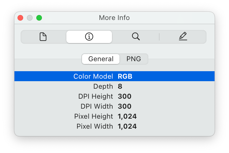The width and height of the screenshot is (229, 153).
Task: Click the RGB value text
Action: [x=125, y=76]
